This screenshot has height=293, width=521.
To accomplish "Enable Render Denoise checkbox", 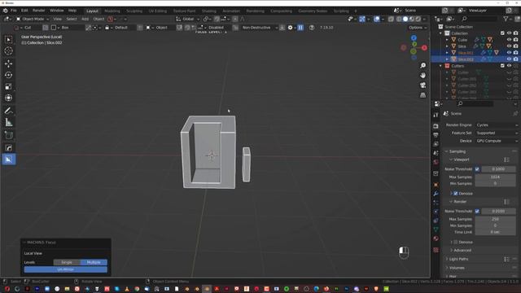I will (456, 243).
